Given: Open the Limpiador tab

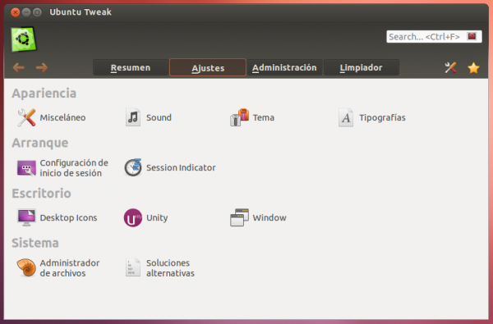Looking at the screenshot, I should click(x=362, y=67).
